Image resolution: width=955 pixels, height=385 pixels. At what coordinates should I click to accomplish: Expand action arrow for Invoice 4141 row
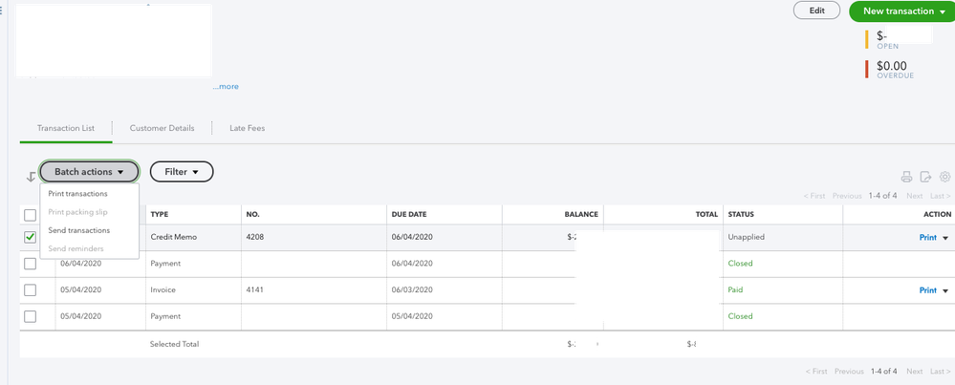point(945,290)
